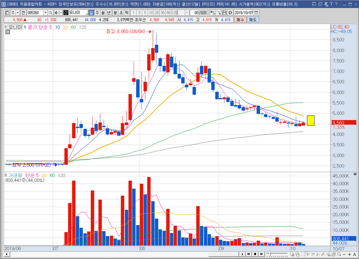The height and width of the screenshot is (259, 359).
Task: Click the add-chart-panel icon in bottom toolbar
Action: point(292,255)
